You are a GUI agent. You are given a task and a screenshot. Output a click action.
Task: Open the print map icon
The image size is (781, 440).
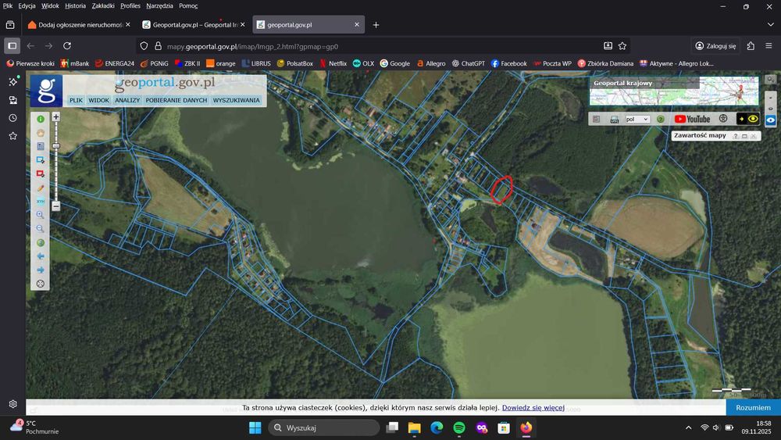(x=614, y=119)
